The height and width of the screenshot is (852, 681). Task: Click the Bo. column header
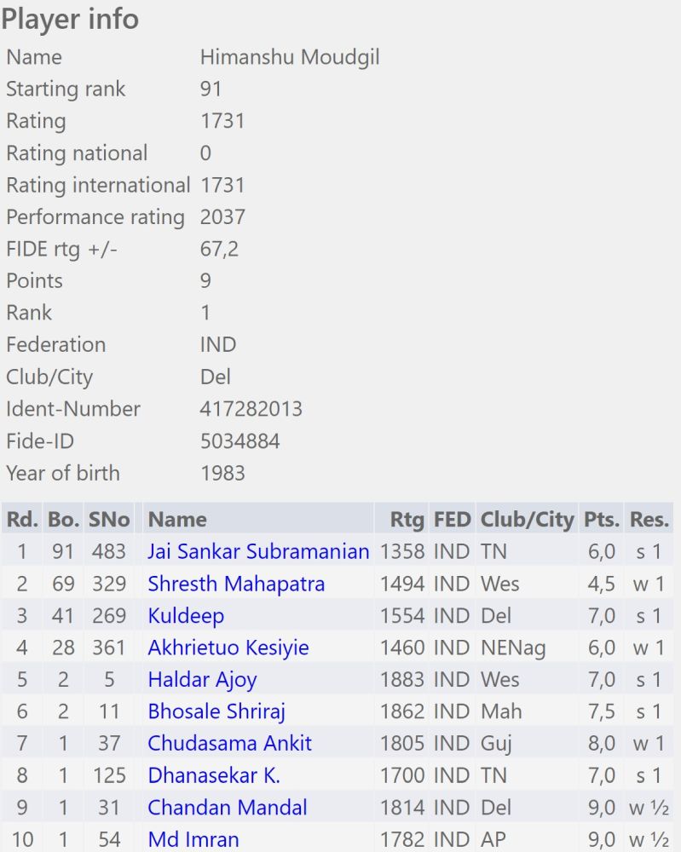tap(64, 519)
